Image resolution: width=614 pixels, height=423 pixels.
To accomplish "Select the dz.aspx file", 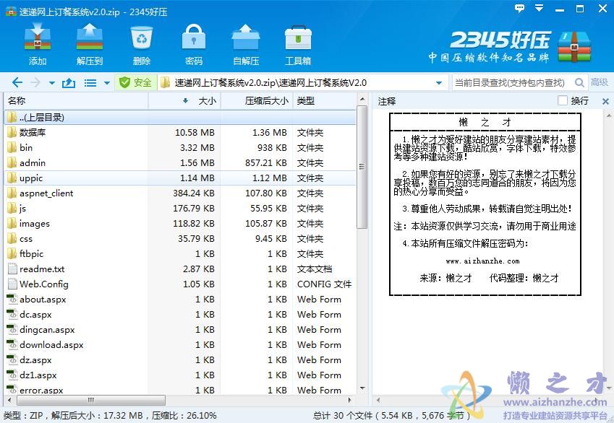I will point(30,360).
